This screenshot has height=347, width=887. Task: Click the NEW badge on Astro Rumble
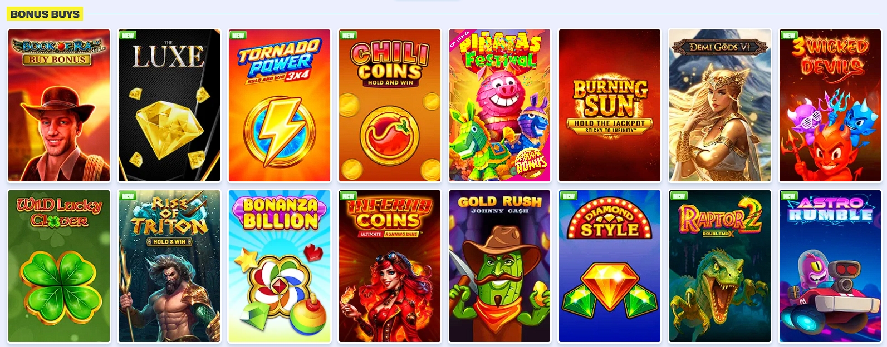click(x=789, y=196)
